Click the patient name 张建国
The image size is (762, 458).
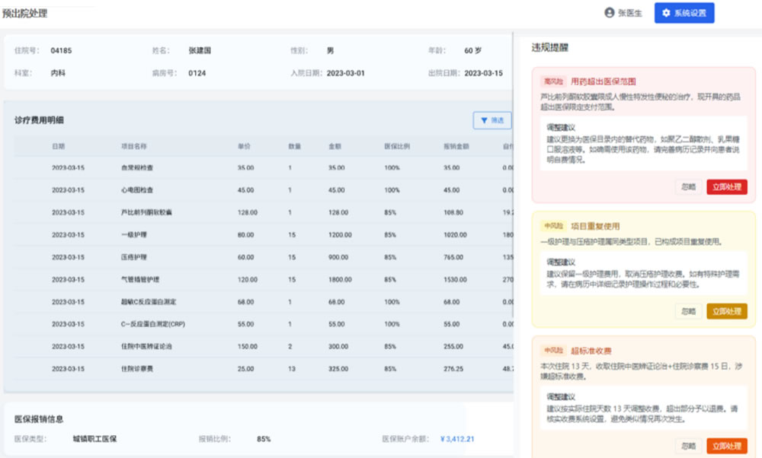[200, 50]
